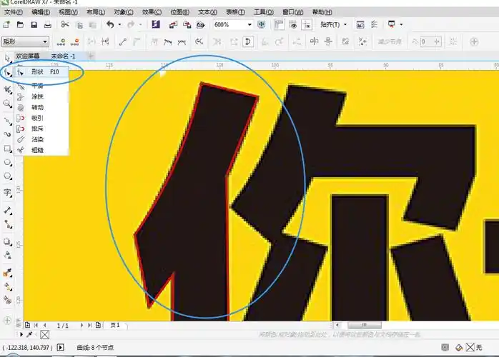The height and width of the screenshot is (357, 499).
Task: Click the no-fill color swatch in the palette bar
Action: 44,334
